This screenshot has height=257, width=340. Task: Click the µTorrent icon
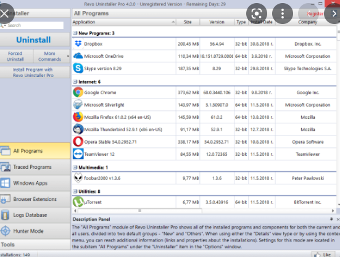tap(78, 202)
